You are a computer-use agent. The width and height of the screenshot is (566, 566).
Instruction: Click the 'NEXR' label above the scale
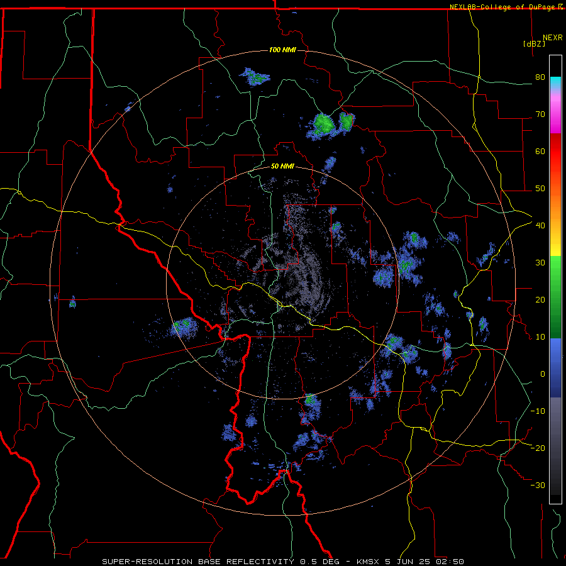[553, 38]
